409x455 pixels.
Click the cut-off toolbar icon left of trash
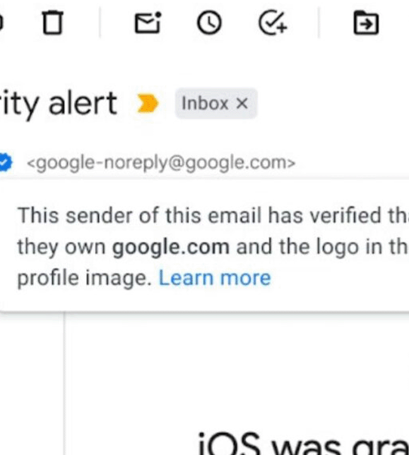point(1,23)
